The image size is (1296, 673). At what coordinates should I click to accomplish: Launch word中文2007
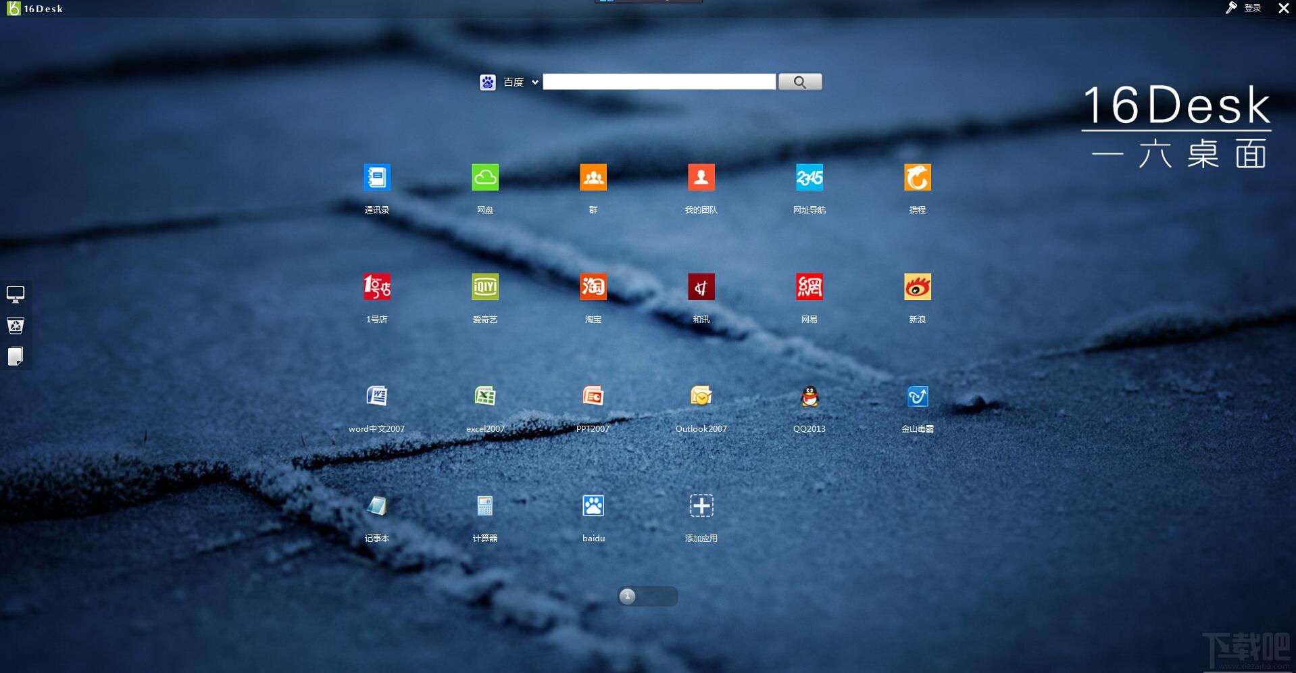(x=376, y=396)
